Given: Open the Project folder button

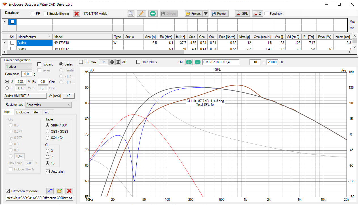Looking at the screenshot, I should click(x=193, y=14).
